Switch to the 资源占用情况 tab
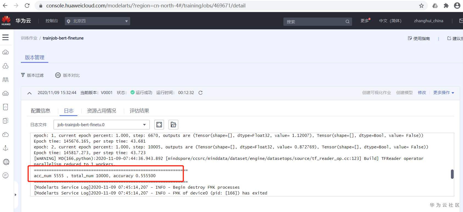Image resolution: width=463 pixels, height=212 pixels. pos(102,111)
